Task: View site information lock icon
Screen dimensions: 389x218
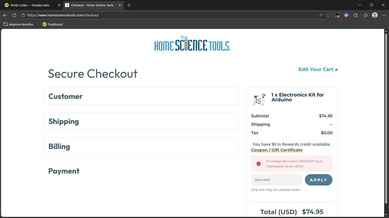Action: click(23, 15)
